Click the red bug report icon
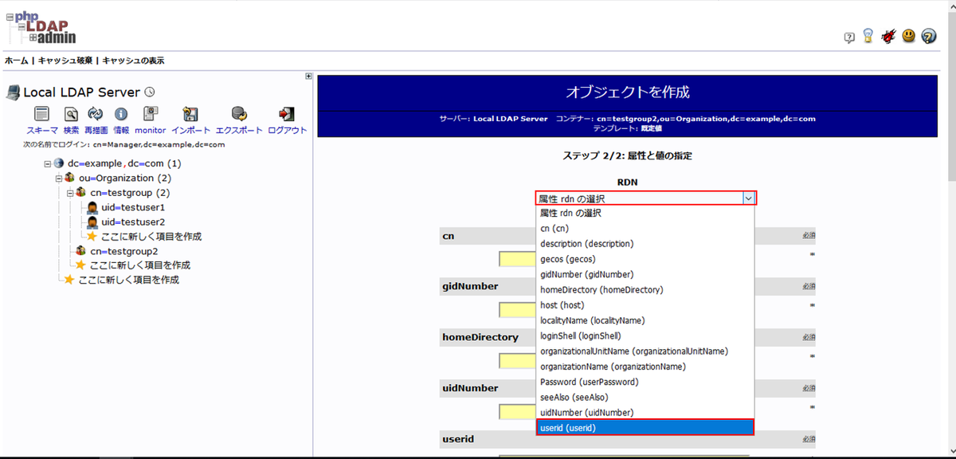The height and width of the screenshot is (459, 956). pyautogui.click(x=889, y=36)
